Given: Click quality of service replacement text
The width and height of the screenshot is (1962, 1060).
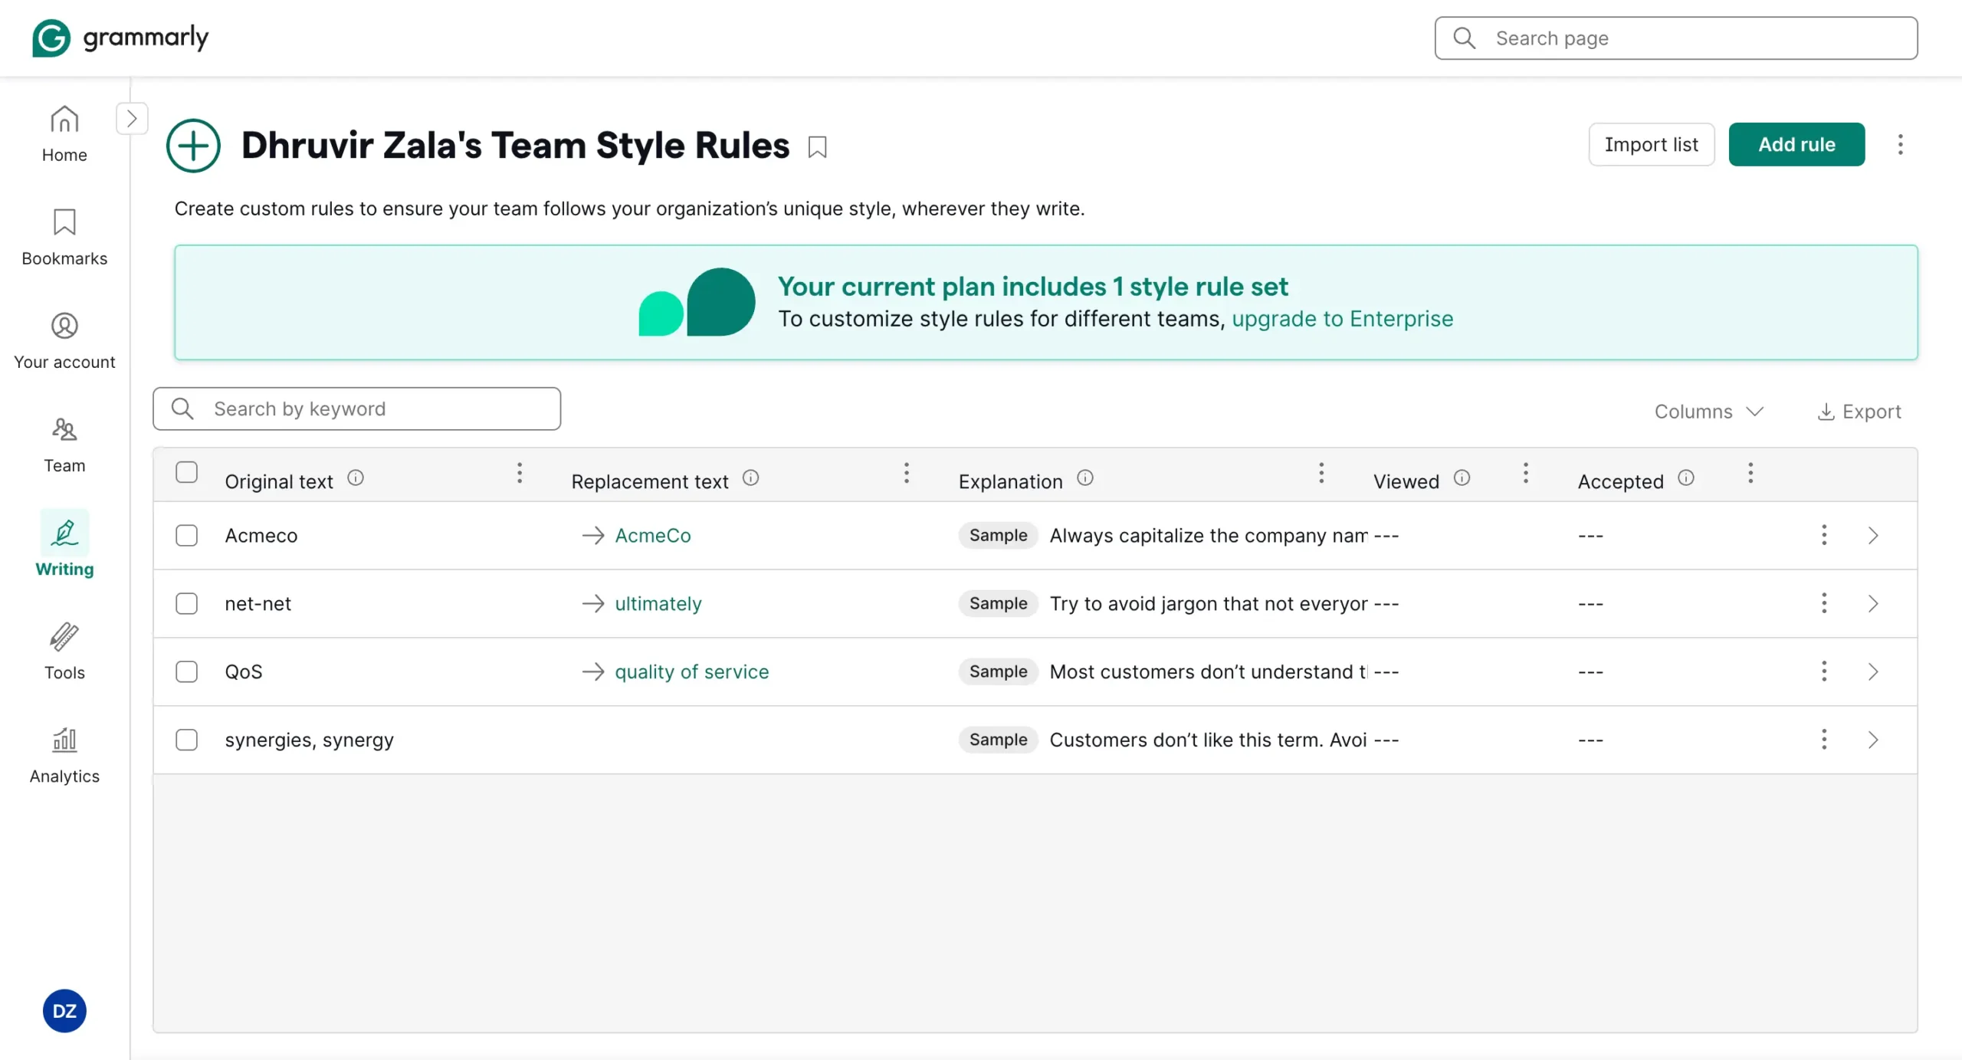Looking at the screenshot, I should (692, 671).
